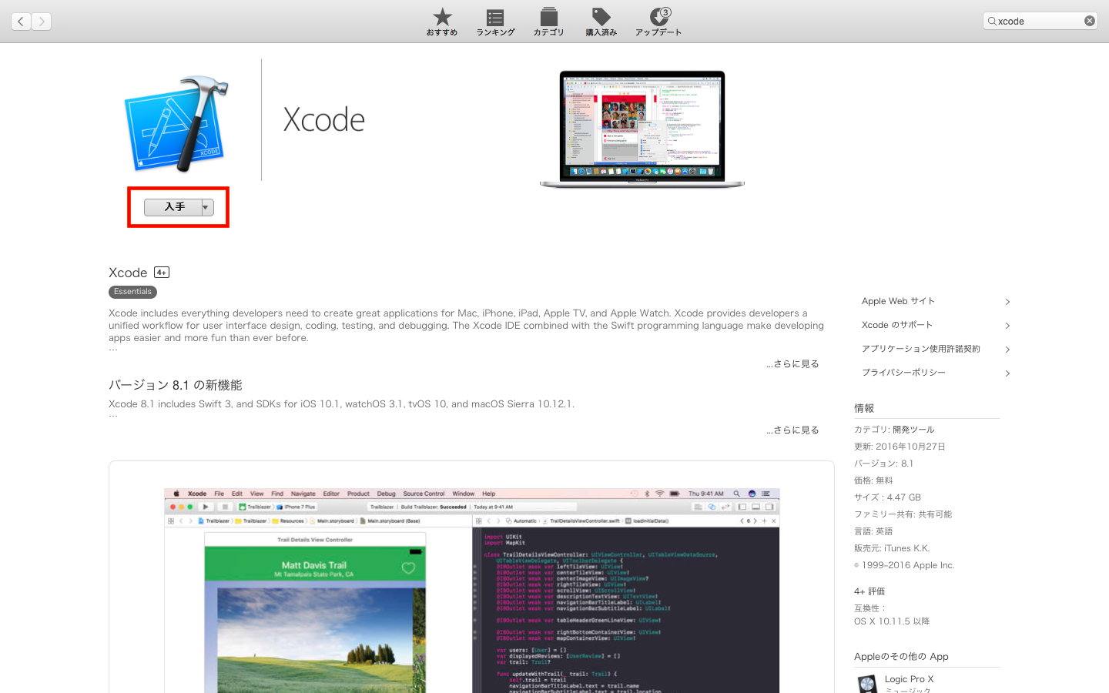Click the 4+ age rating badge
This screenshot has height=693, width=1109.
(x=162, y=273)
